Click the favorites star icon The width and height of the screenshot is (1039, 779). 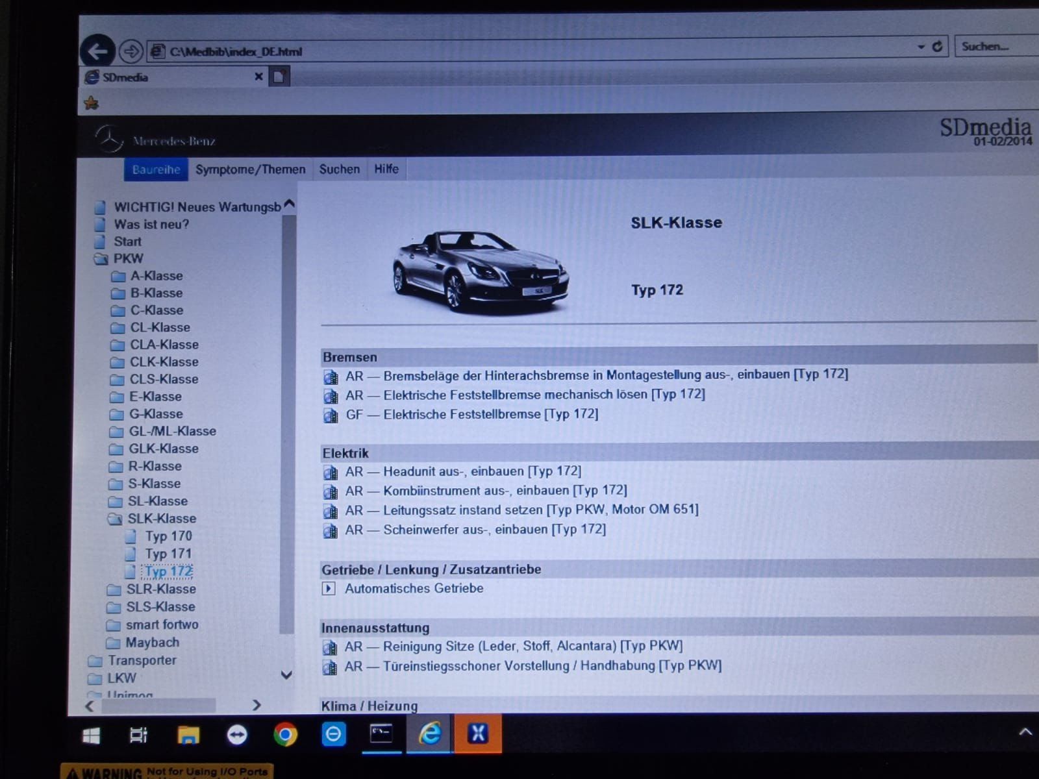(92, 103)
